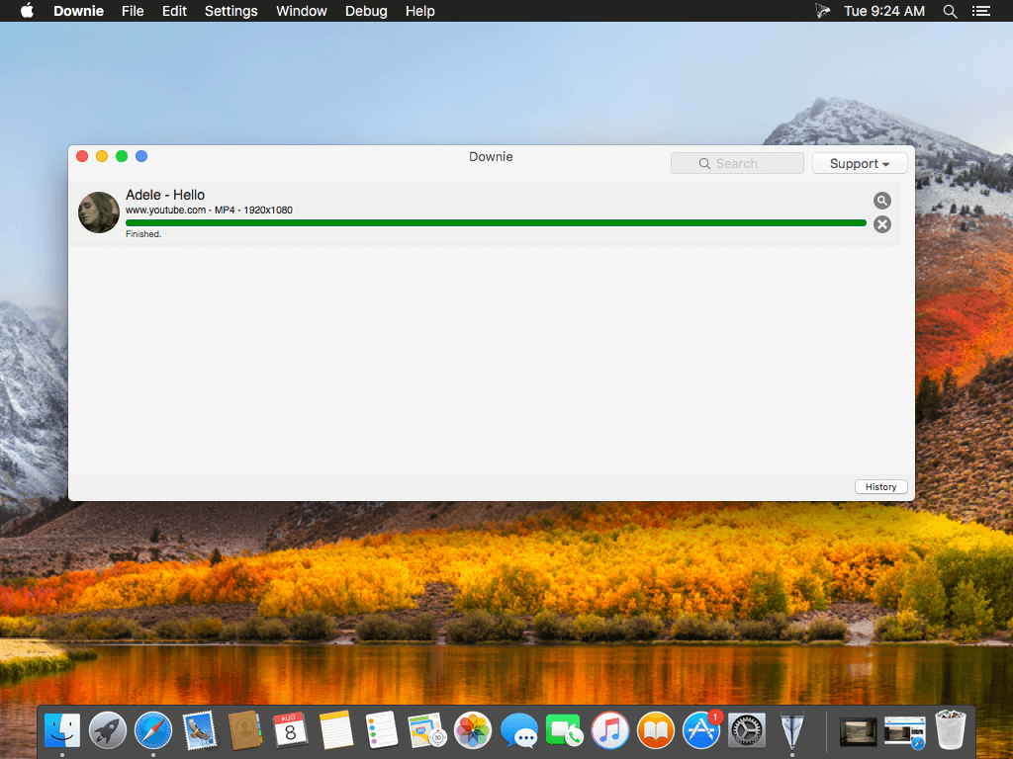Open the dark minimized window thumbnail in the Dock

coord(858,732)
